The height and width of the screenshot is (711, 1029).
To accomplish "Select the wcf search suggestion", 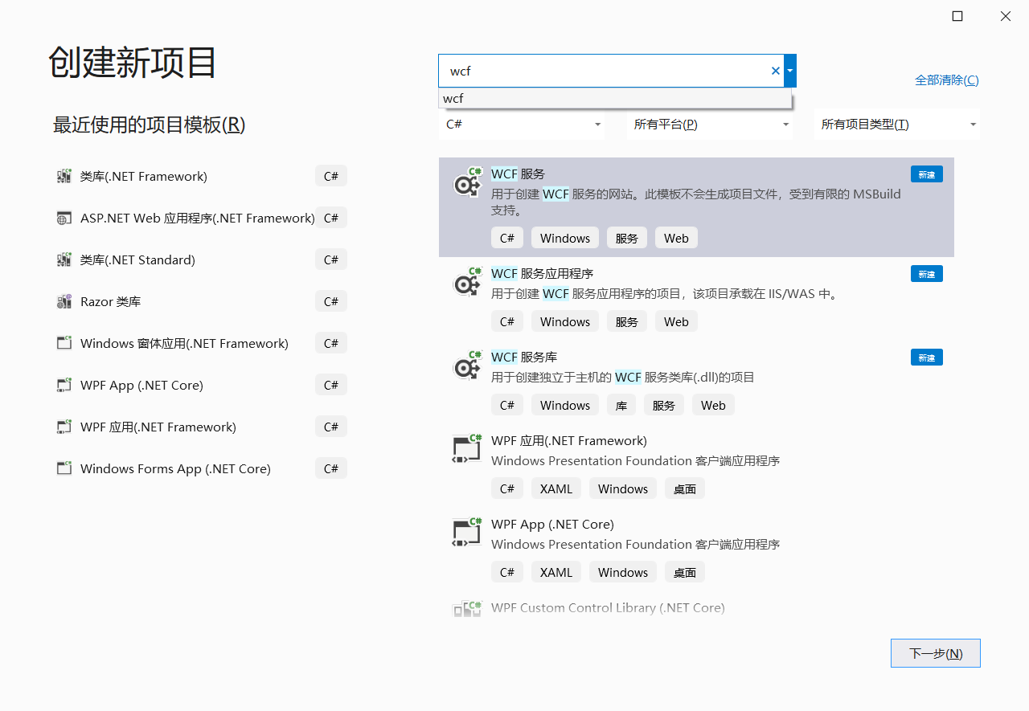I will tap(615, 98).
